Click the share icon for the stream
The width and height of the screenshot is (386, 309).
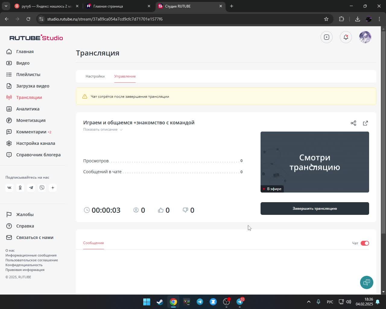click(x=353, y=123)
